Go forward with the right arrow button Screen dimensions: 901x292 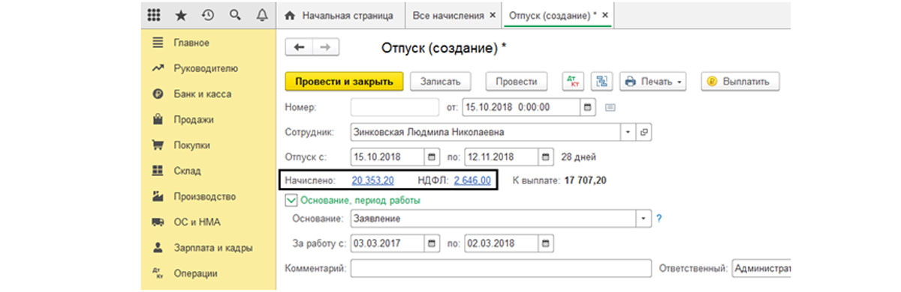pos(325,48)
